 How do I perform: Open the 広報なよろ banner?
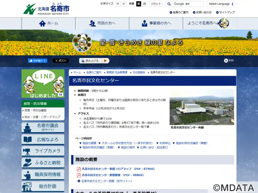coord(43,139)
